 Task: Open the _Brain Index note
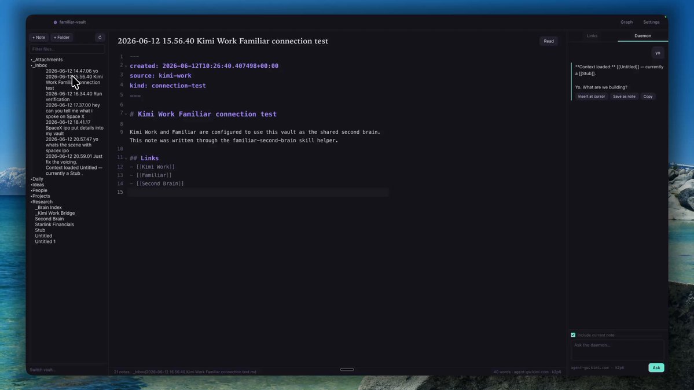tap(48, 208)
